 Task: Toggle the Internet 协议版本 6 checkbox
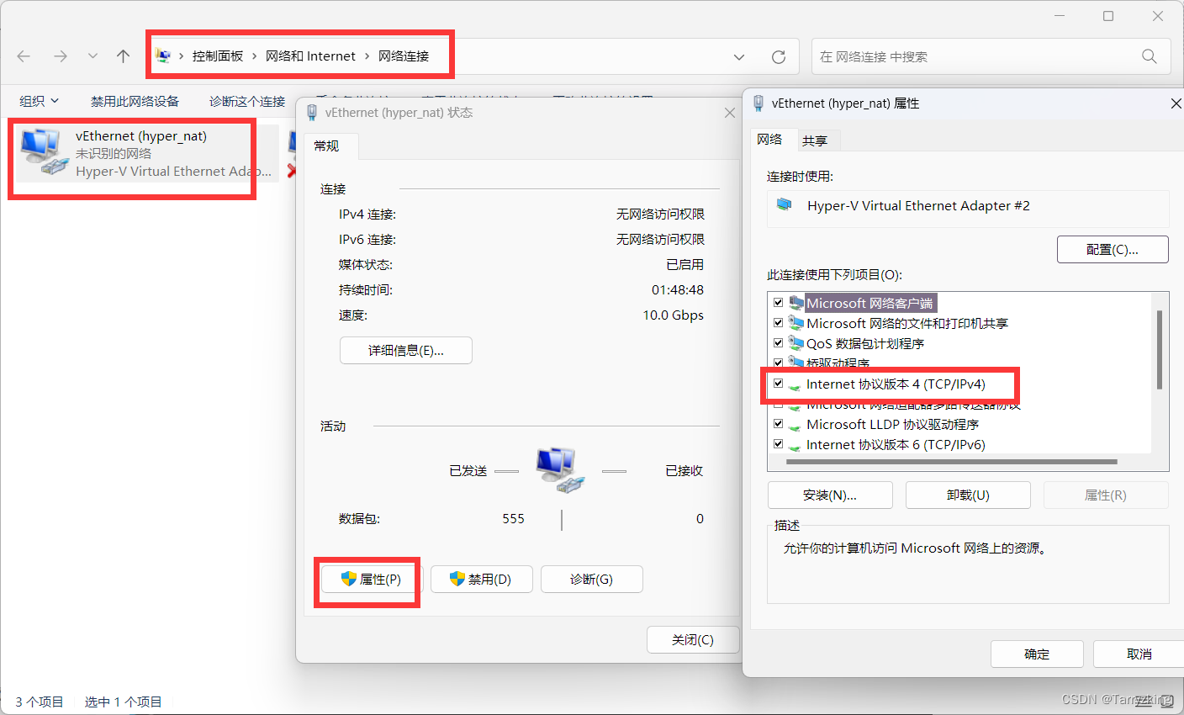(779, 444)
